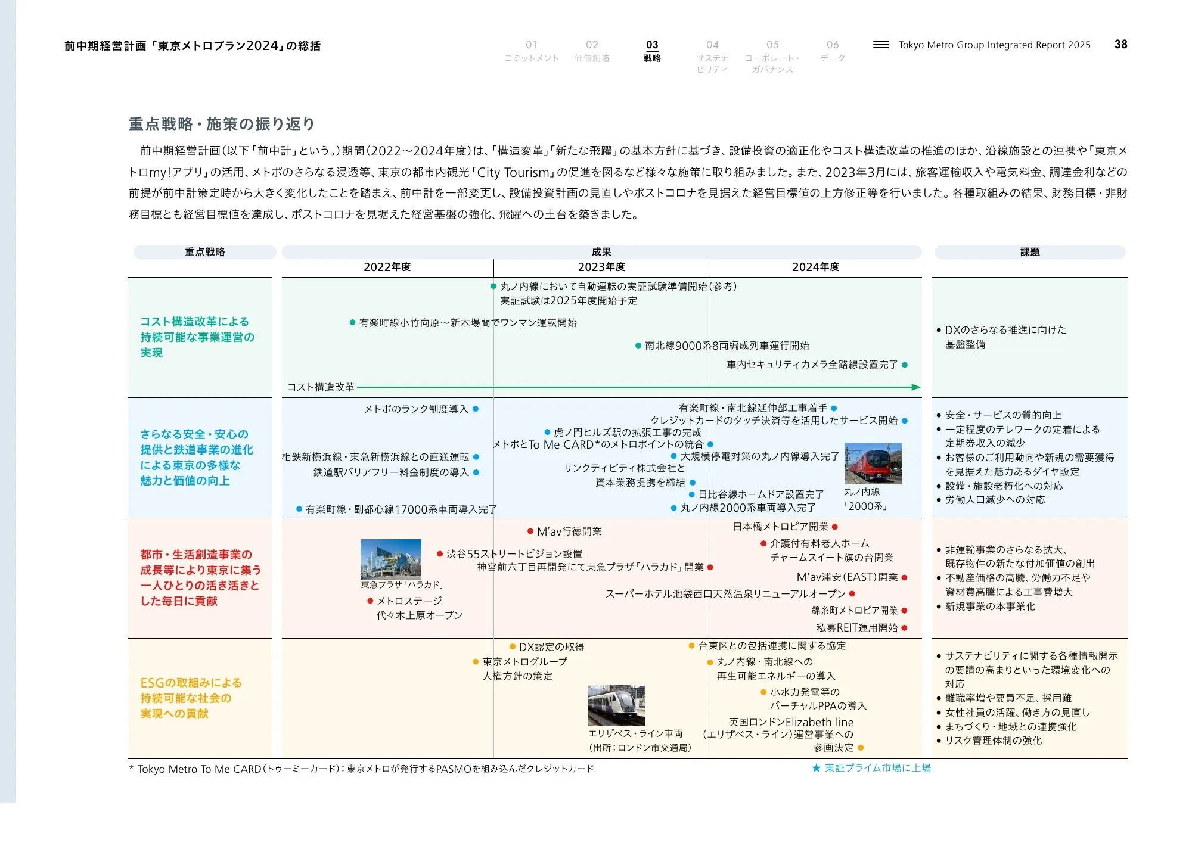Click the 東急プラザ「ハラカド」 building photo
The image size is (1192, 843).
[x=390, y=559]
